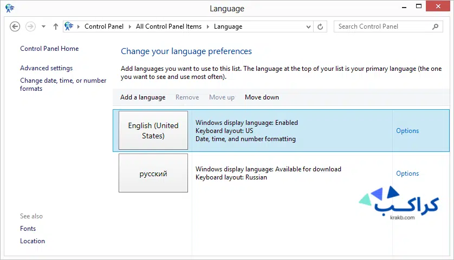Open Change date, time, or number formats
This screenshot has height=260, width=454.
(63, 84)
